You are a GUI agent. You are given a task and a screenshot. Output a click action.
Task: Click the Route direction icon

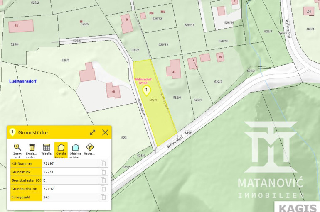coord(90,147)
